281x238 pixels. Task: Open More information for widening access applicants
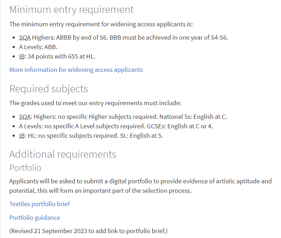click(76, 70)
